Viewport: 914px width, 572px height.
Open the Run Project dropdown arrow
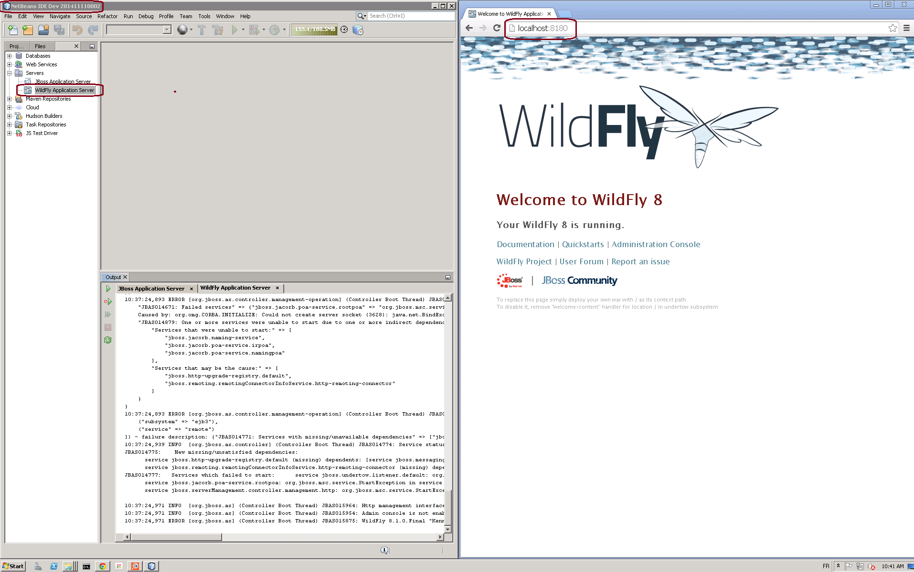243,30
